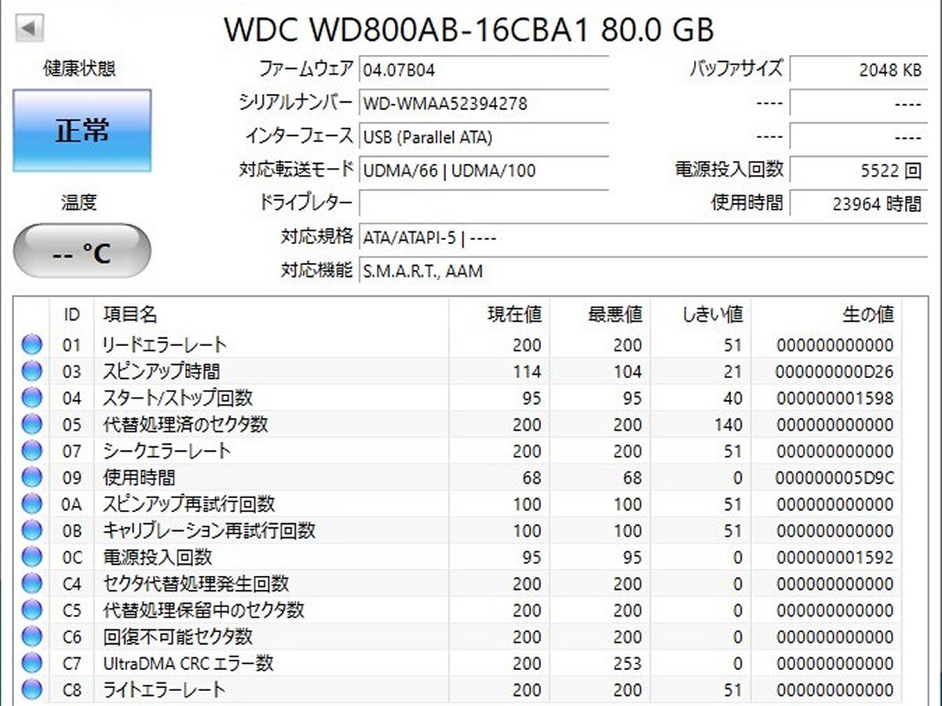Select the セクタ代替処理発生回数 attribute name
Image resolution: width=942 pixels, height=706 pixels.
196,584
